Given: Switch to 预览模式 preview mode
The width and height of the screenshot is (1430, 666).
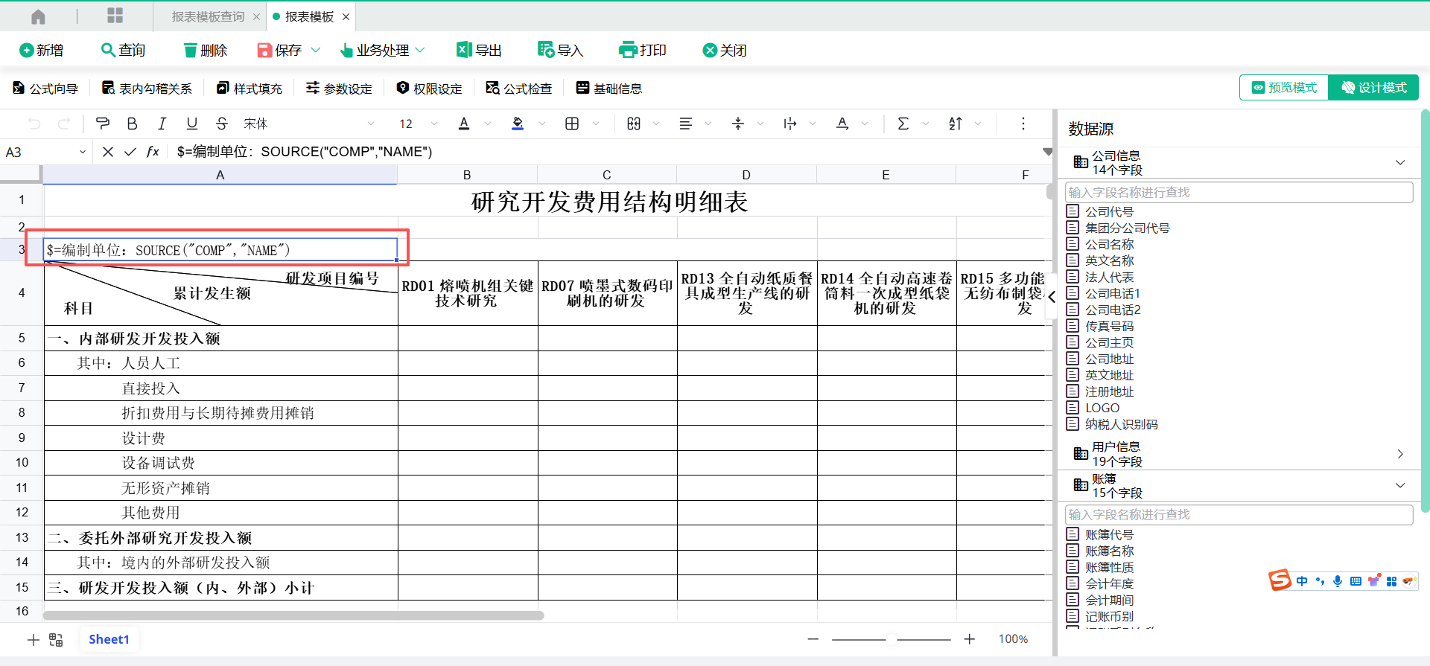Looking at the screenshot, I should click(x=1284, y=88).
